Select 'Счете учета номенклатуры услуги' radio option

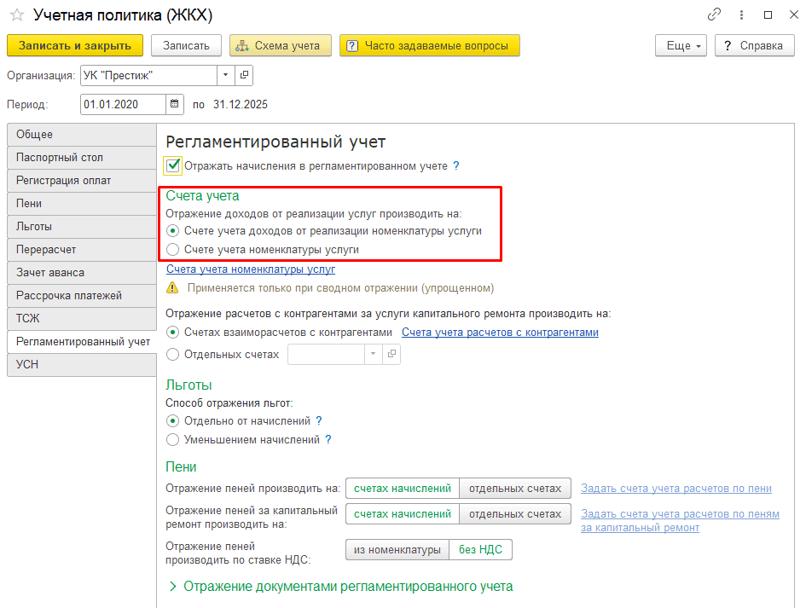tap(173, 250)
